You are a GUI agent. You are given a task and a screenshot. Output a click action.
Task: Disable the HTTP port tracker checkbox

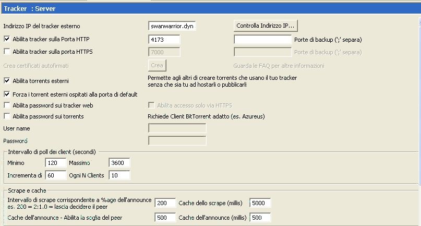tap(7, 39)
